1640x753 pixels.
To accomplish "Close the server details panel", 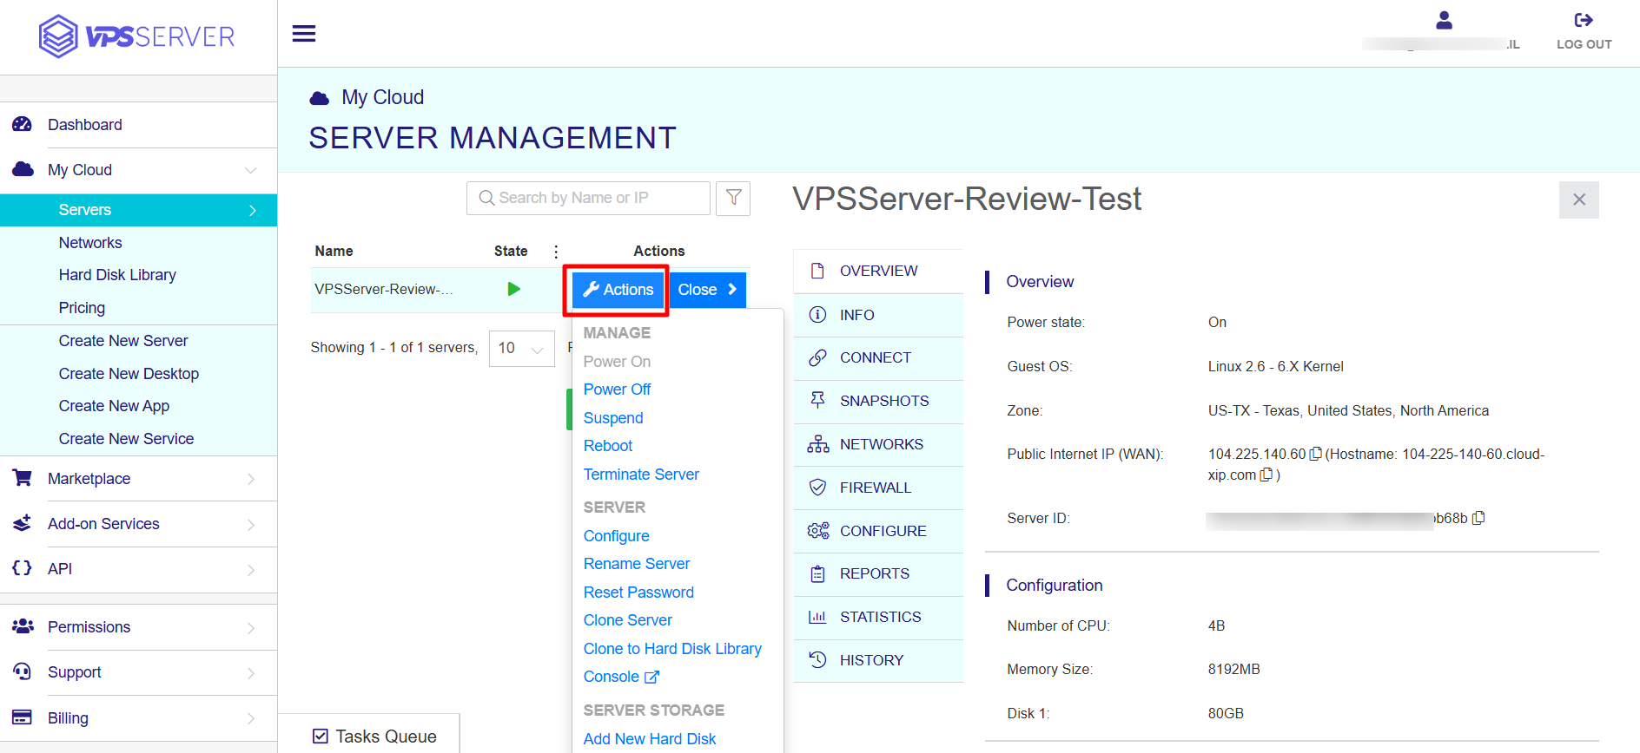I will [x=1579, y=200].
